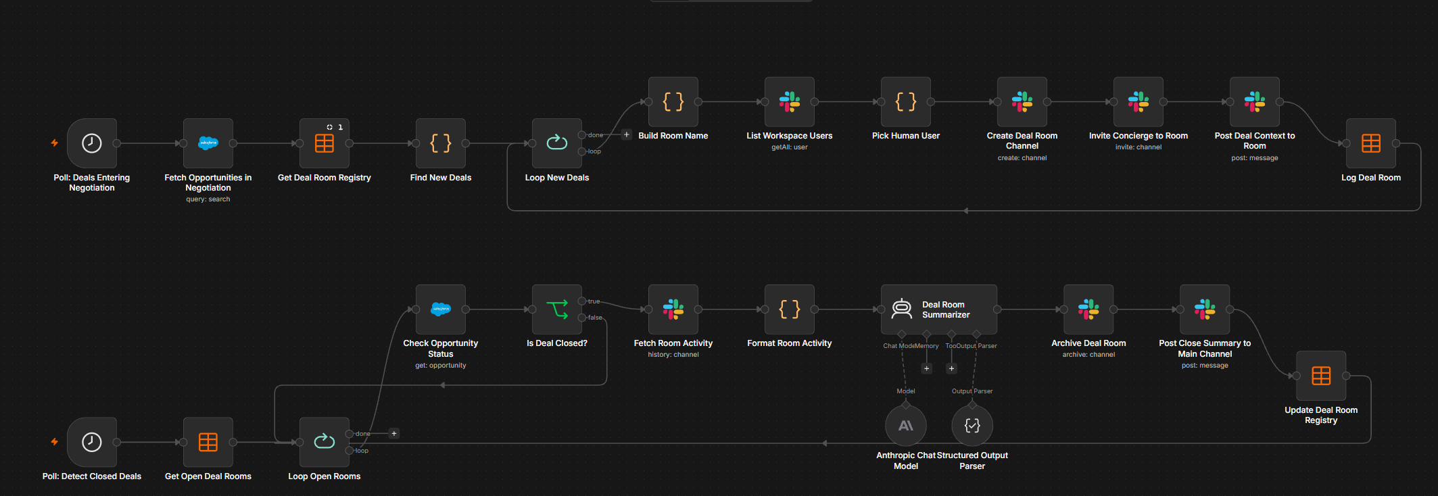Click the 'archive: channel' subtitle text
Viewport: 1438px width, 496px height.
pos(1088,355)
